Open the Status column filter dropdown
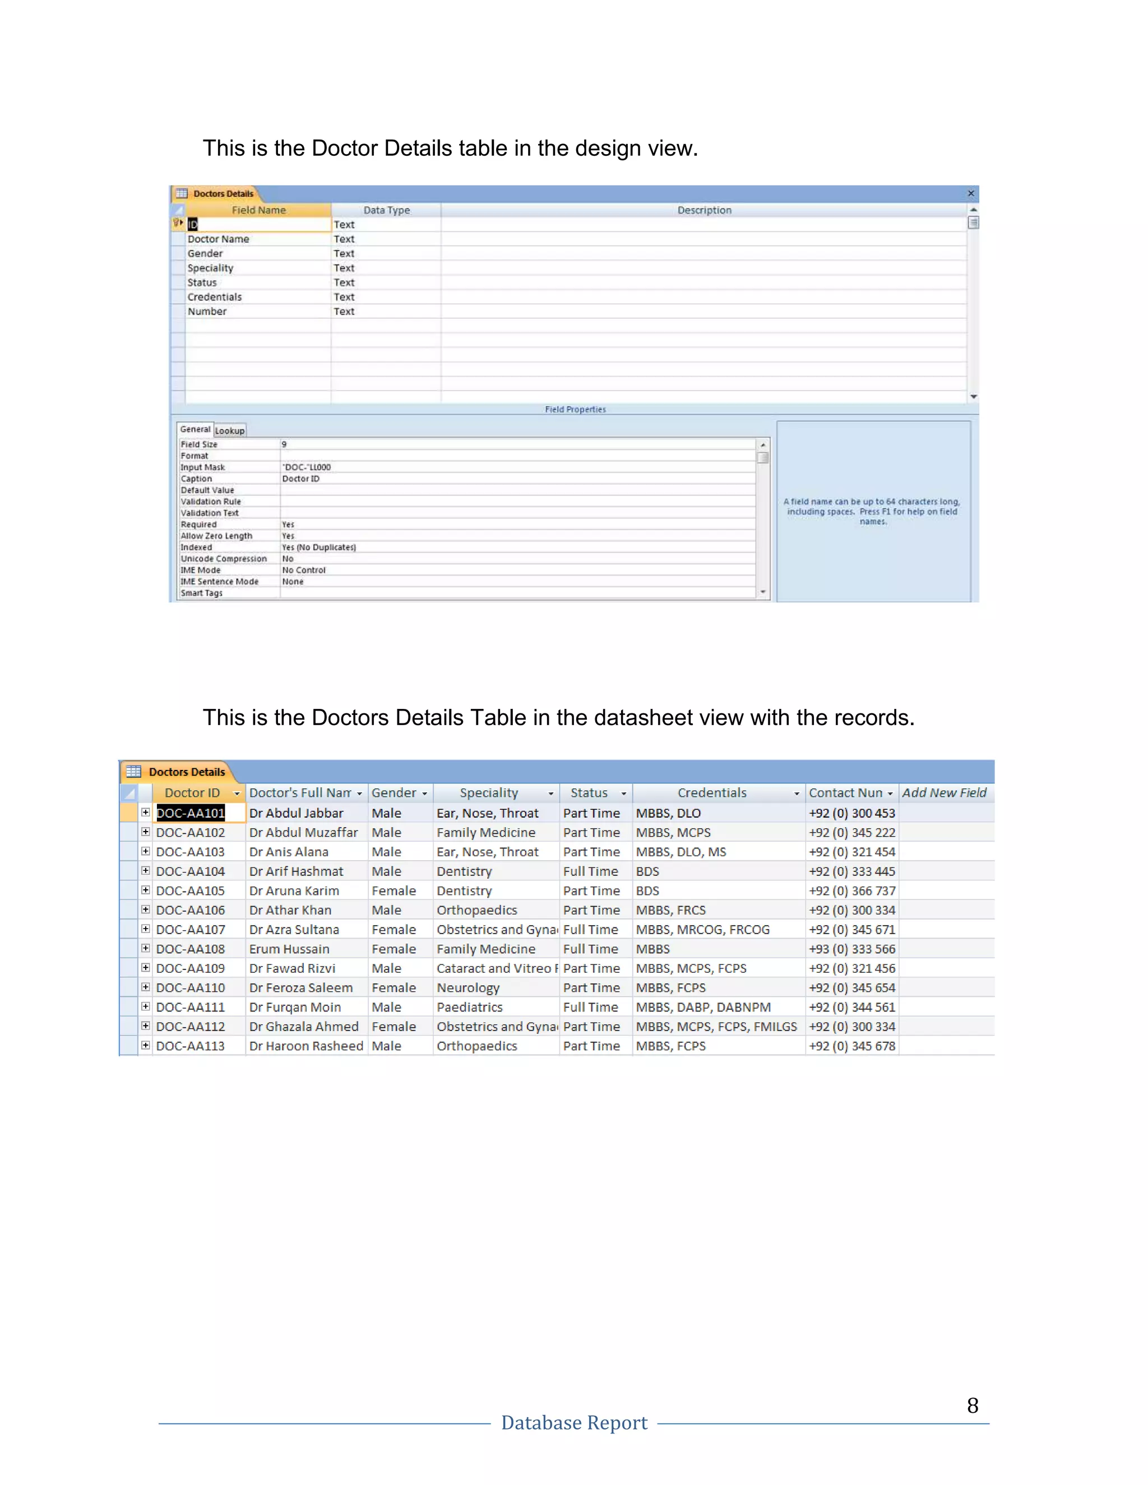Screen dimensions: 1148x1485 [x=624, y=793]
